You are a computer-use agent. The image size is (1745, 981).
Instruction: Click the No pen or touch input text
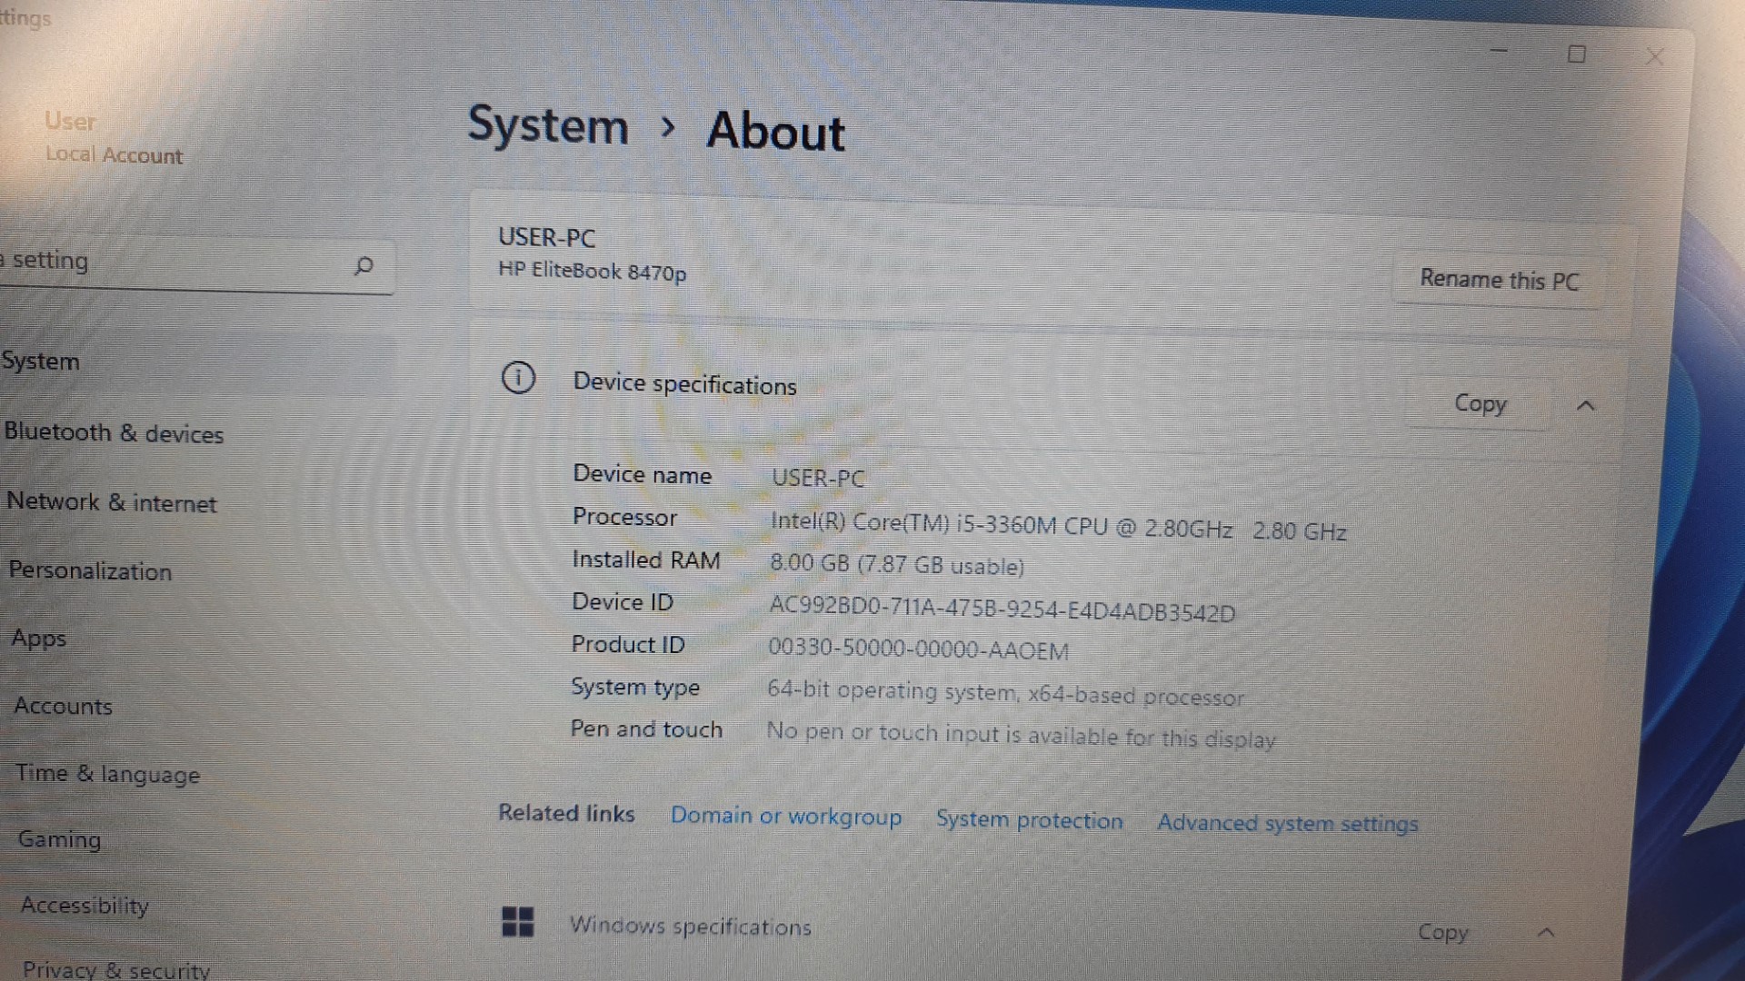pos(1021,734)
